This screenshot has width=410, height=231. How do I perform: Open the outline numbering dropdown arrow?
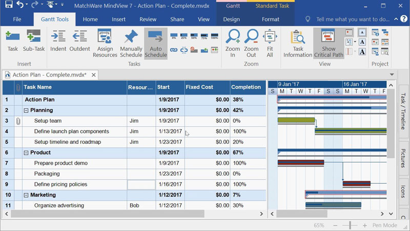(x=355, y=42)
